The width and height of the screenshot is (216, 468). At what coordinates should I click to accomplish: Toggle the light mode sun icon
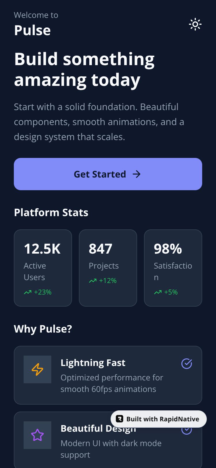tap(195, 24)
